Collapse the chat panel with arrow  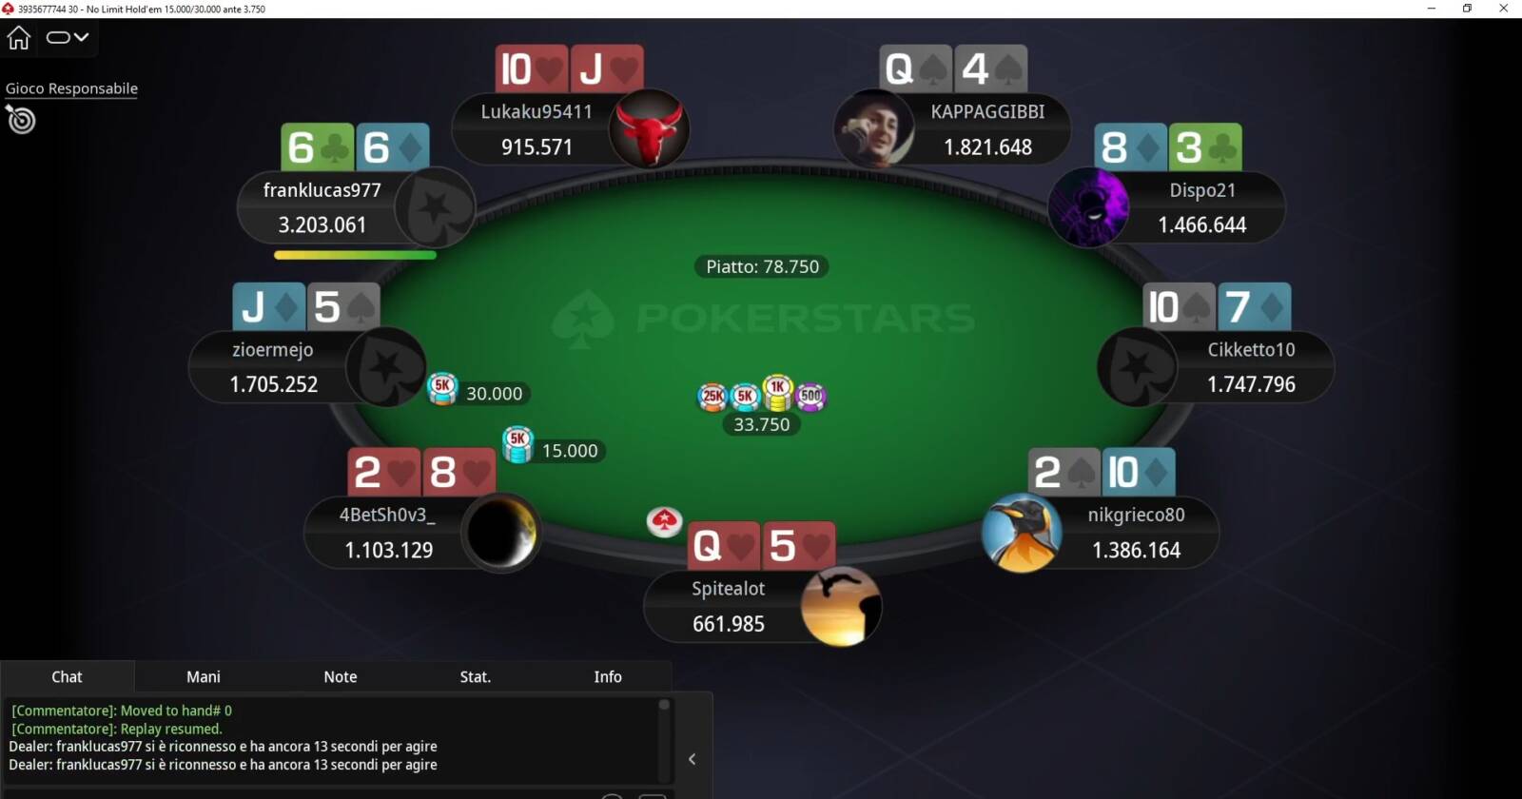(692, 759)
